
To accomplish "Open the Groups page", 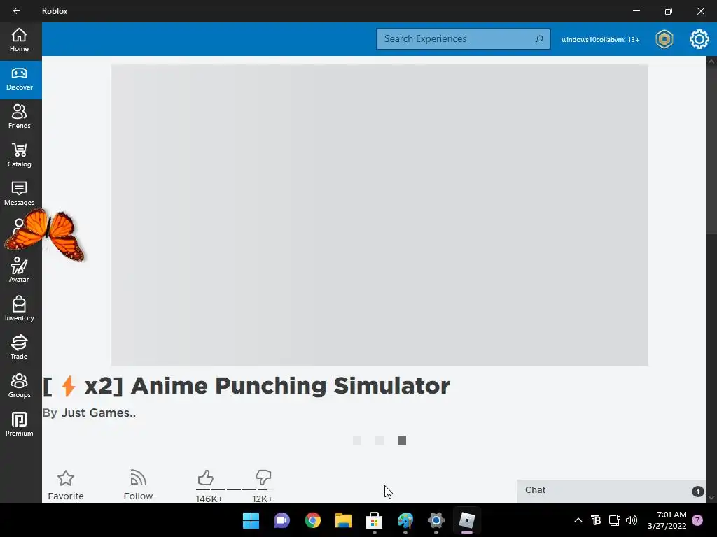I will [x=19, y=386].
